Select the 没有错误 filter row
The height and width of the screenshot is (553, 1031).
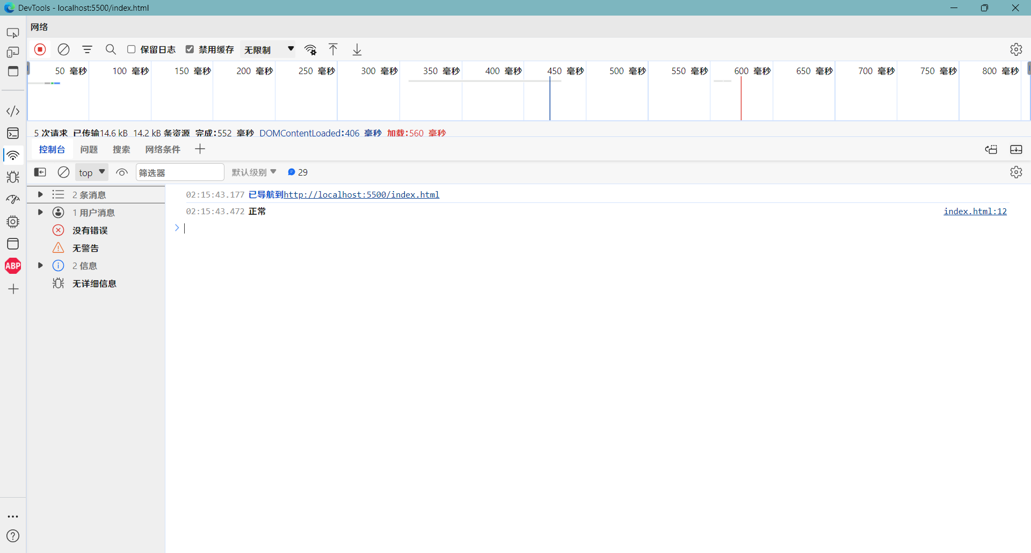96,230
